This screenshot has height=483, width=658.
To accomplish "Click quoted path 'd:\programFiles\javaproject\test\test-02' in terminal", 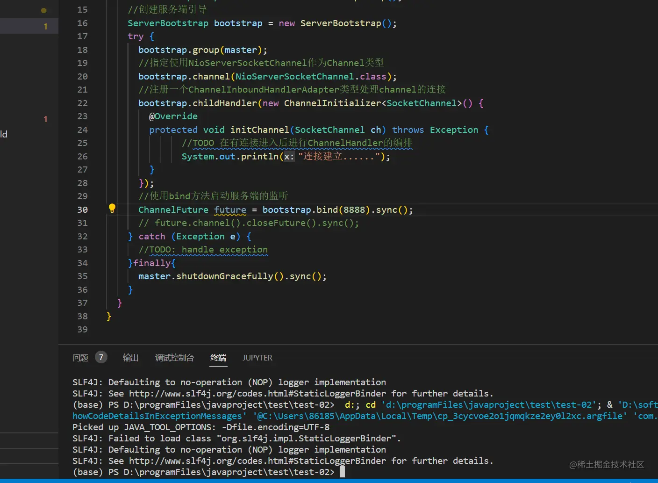I will coord(489,404).
